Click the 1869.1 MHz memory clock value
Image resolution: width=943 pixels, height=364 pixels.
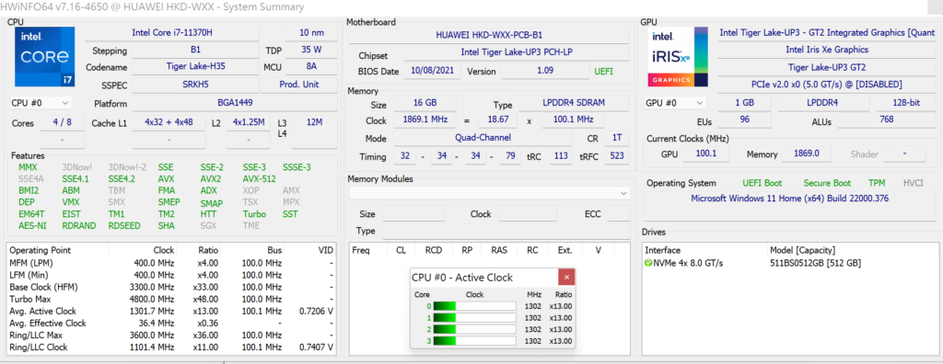tap(425, 120)
